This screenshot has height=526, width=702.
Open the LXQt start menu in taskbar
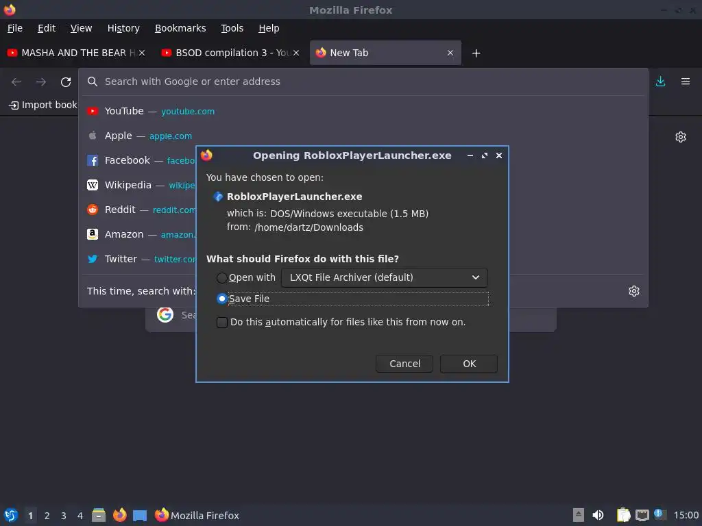pyautogui.click(x=11, y=515)
